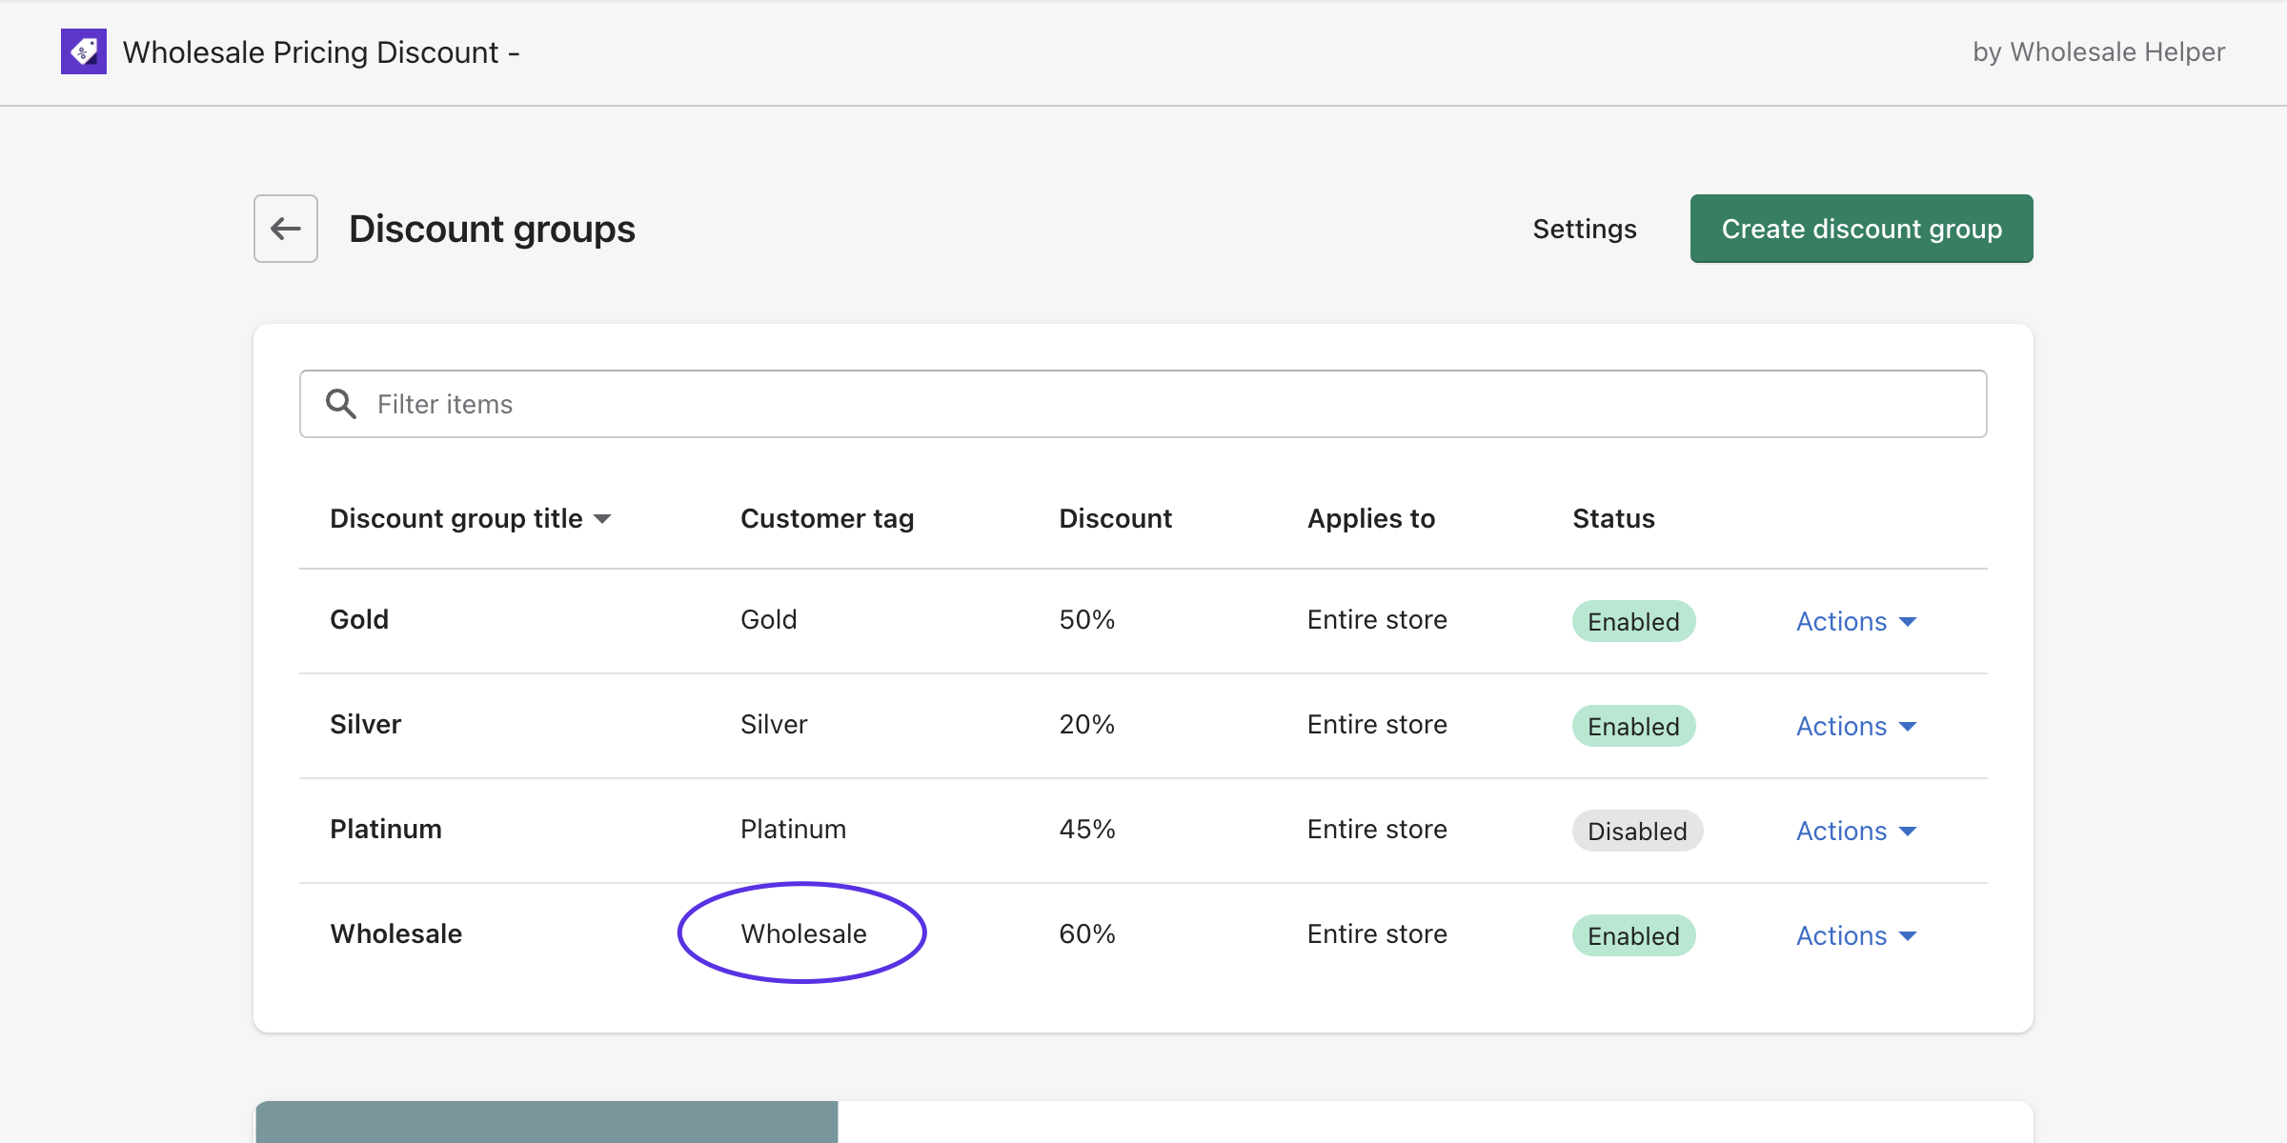Expand Actions menu for Platinum group

(1855, 831)
